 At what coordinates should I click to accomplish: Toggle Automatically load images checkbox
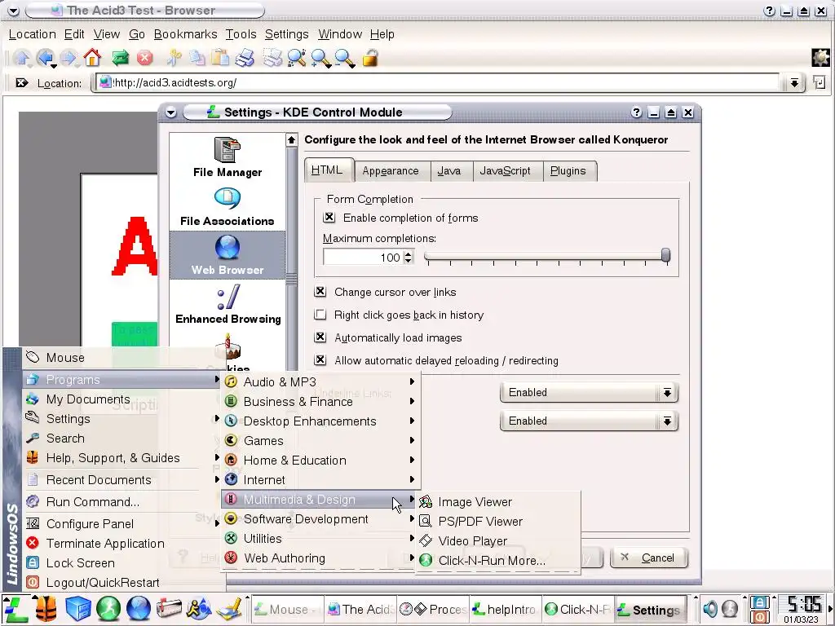pos(320,337)
